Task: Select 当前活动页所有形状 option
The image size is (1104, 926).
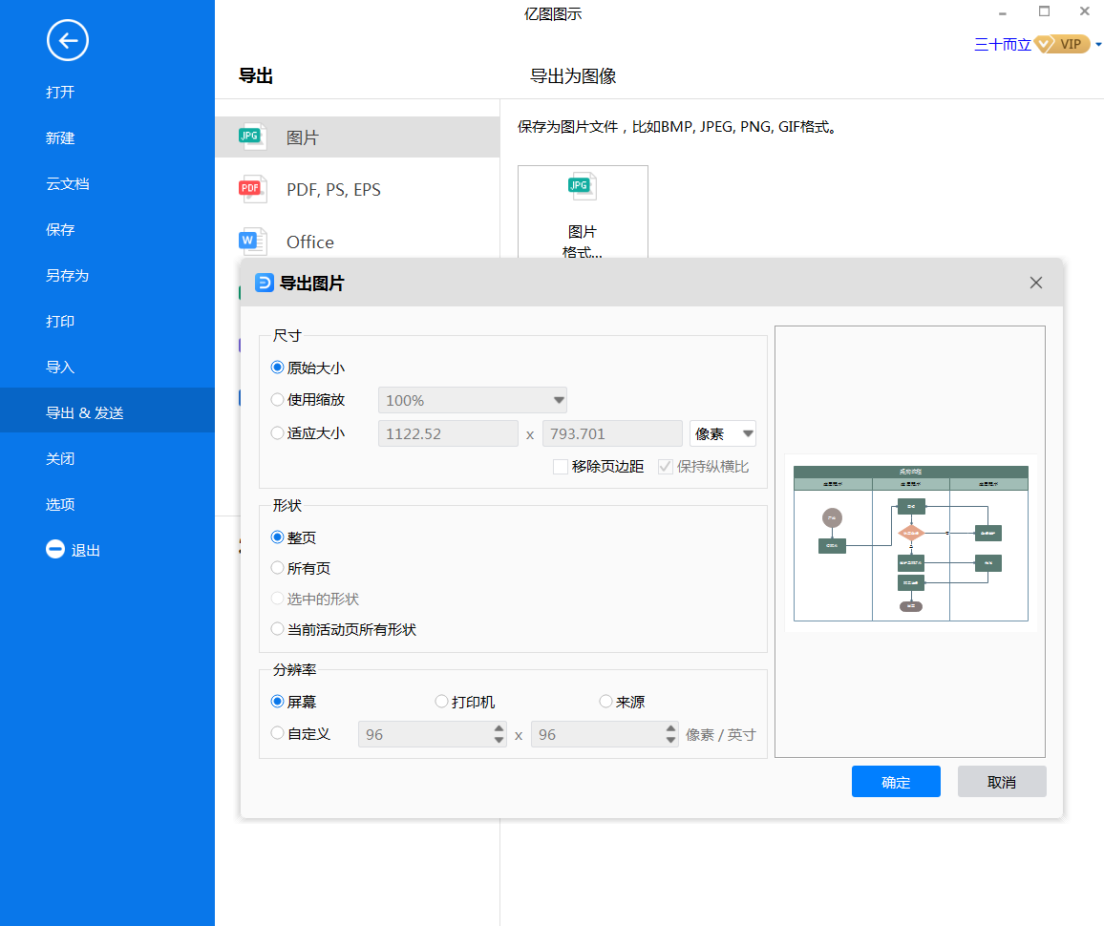Action: point(277,629)
